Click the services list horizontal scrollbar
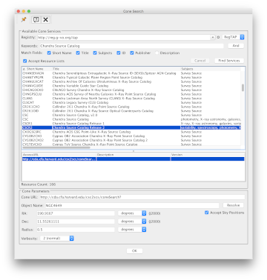 (x=56, y=147)
